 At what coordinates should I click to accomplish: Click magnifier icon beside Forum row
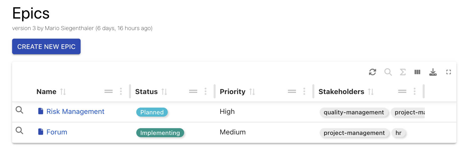tap(19, 130)
